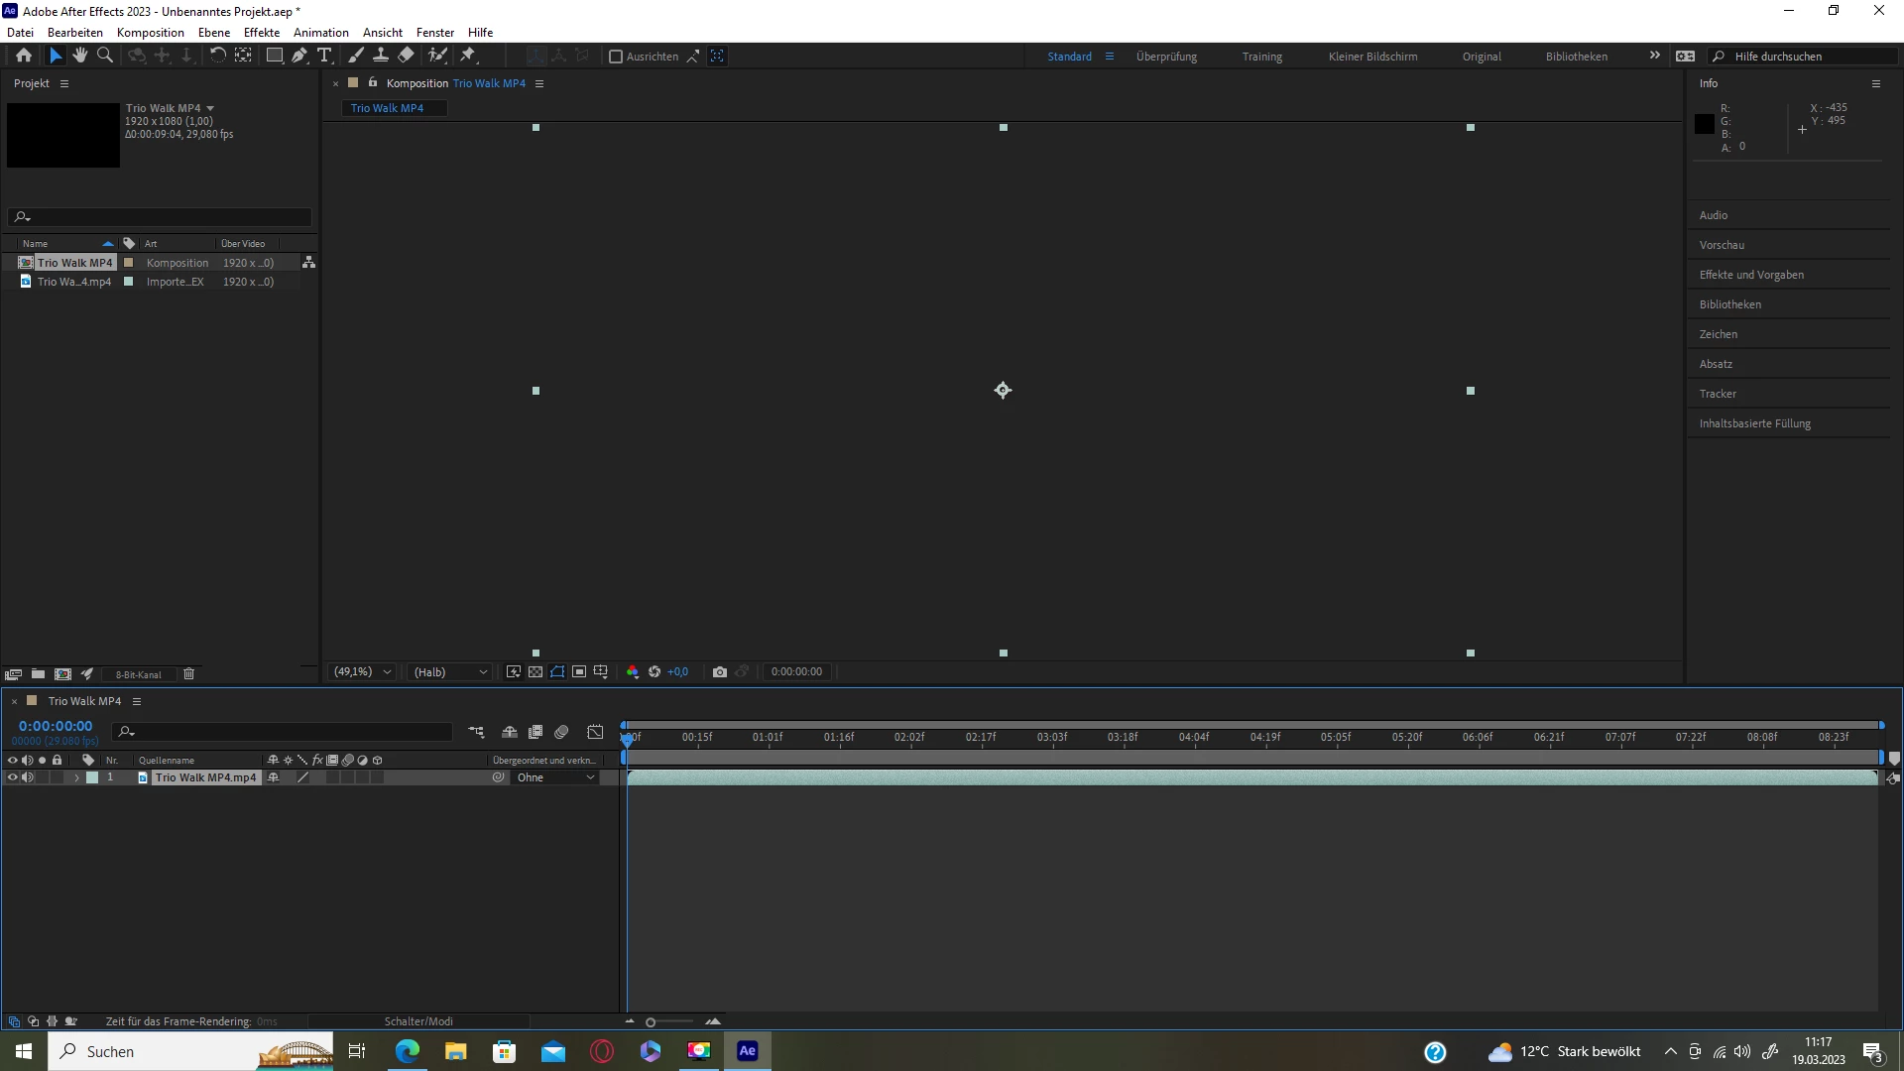
Task: Click the timeline zoom slider
Action: tap(652, 1022)
